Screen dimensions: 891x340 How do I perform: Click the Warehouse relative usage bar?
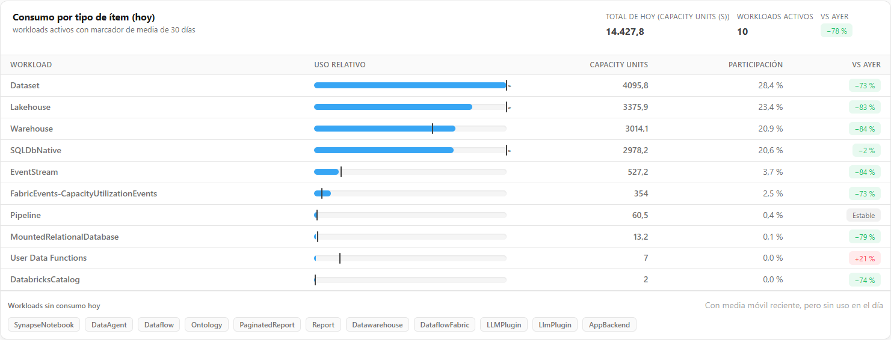click(410, 129)
